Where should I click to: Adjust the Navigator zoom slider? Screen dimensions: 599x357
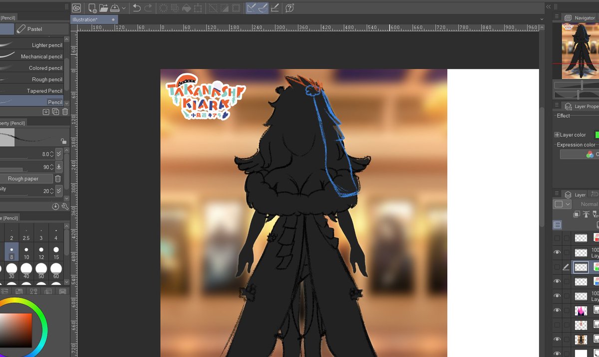point(577,86)
